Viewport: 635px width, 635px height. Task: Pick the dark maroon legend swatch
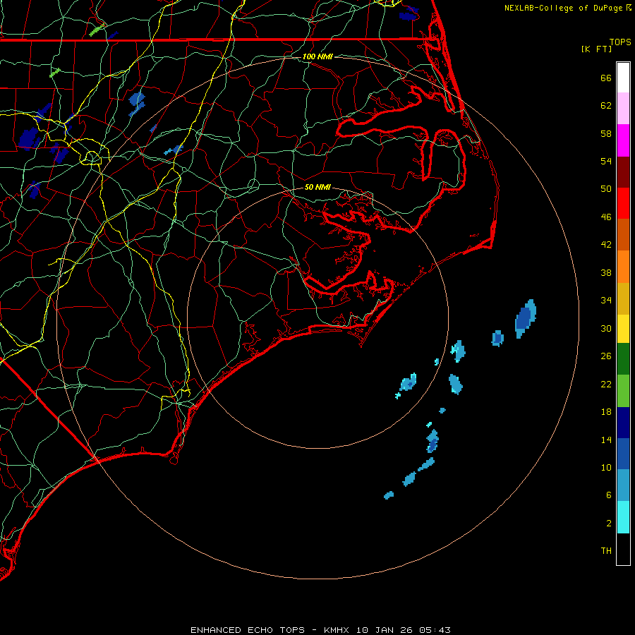click(623, 172)
